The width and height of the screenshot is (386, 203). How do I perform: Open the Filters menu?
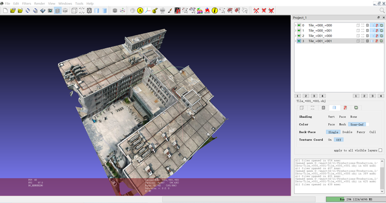point(27,3)
